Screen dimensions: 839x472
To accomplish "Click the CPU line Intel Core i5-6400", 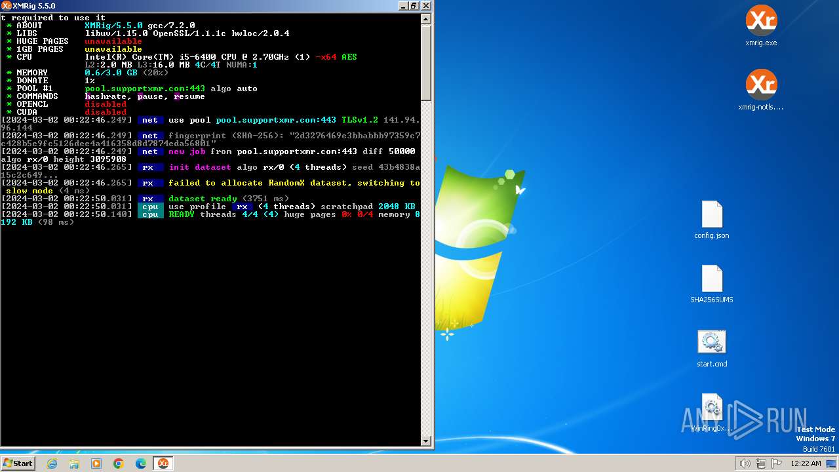I will click(x=221, y=57).
